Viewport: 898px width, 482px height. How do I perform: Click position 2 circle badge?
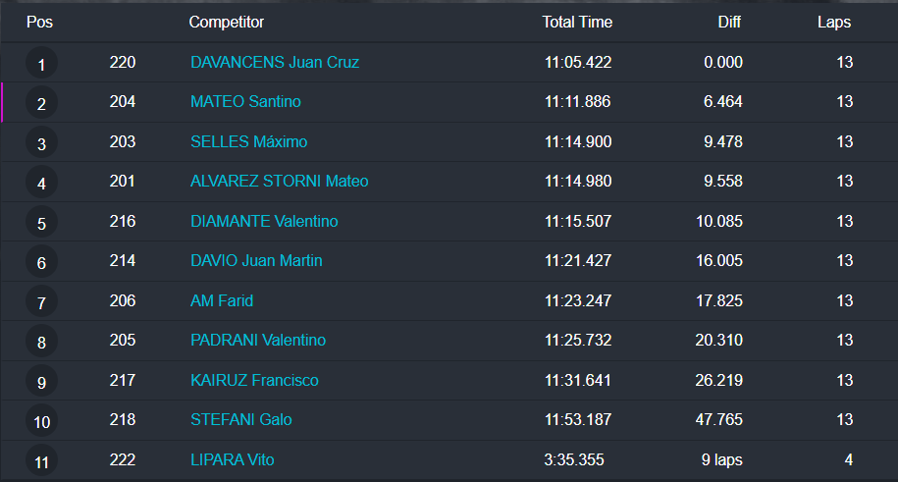pos(41,104)
